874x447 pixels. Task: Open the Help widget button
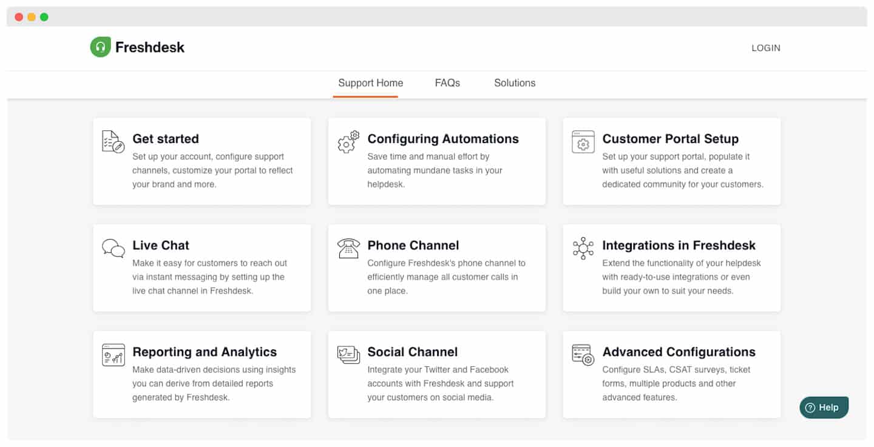(824, 408)
